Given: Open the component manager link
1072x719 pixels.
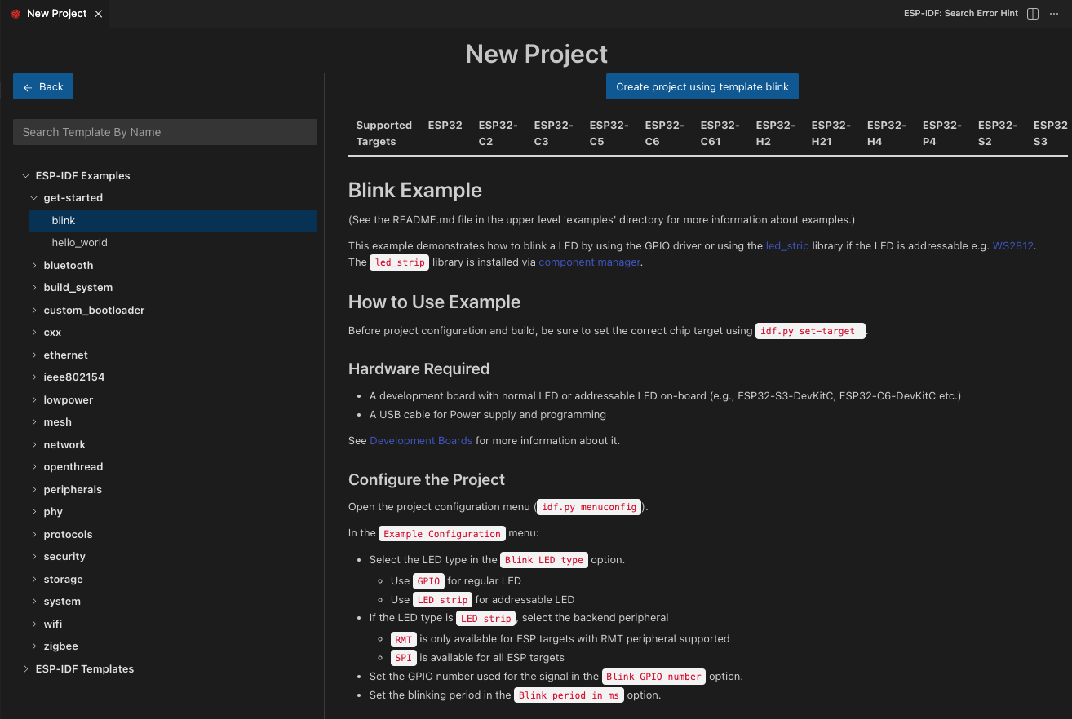Looking at the screenshot, I should tap(589, 262).
